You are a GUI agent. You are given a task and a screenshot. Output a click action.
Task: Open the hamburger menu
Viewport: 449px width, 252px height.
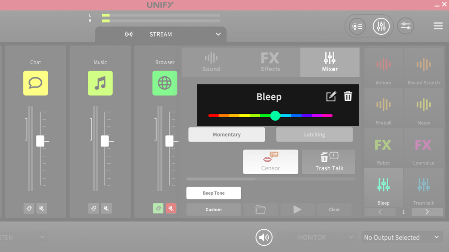438,26
